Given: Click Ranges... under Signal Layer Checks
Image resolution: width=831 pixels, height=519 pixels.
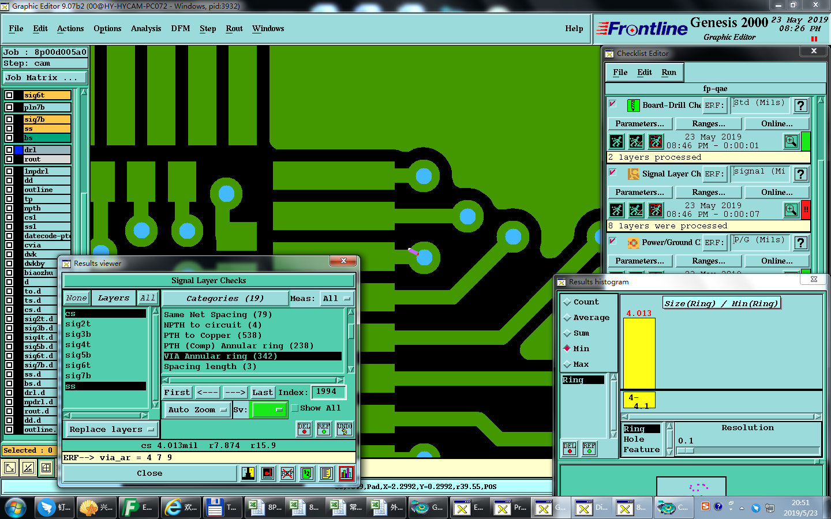Looking at the screenshot, I should coord(709,192).
